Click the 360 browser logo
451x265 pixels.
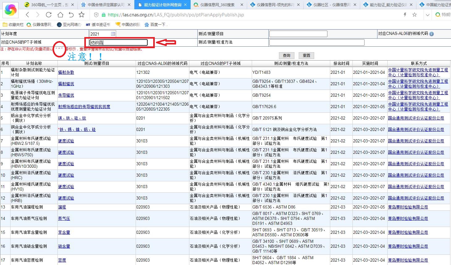11,11
